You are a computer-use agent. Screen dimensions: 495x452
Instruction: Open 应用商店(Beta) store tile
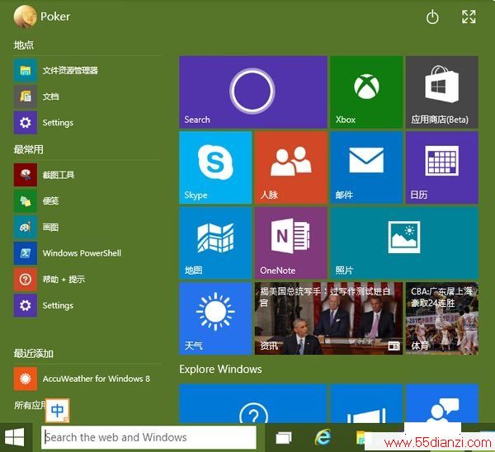442,92
